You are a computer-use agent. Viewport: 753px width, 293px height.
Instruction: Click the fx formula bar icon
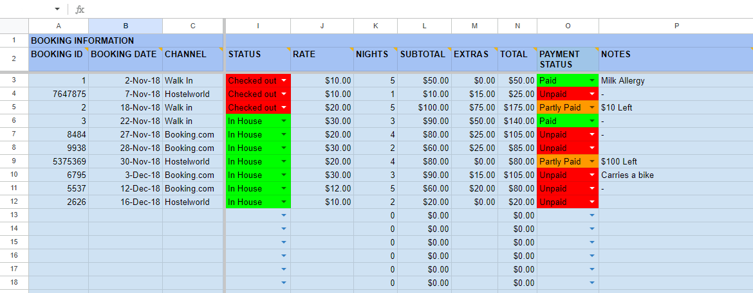tap(80, 9)
